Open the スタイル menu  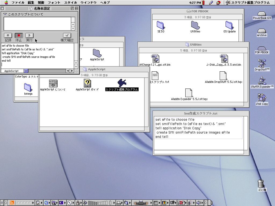tap(71, 2)
